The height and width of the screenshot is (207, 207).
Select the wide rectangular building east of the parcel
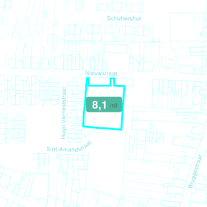pos(141,125)
